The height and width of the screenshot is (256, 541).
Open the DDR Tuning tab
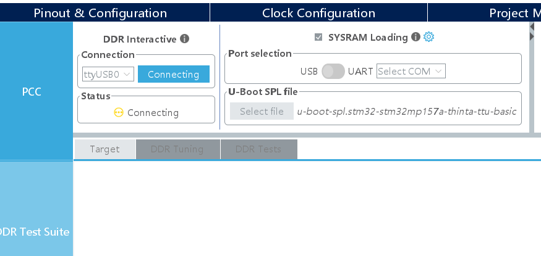[177, 149]
